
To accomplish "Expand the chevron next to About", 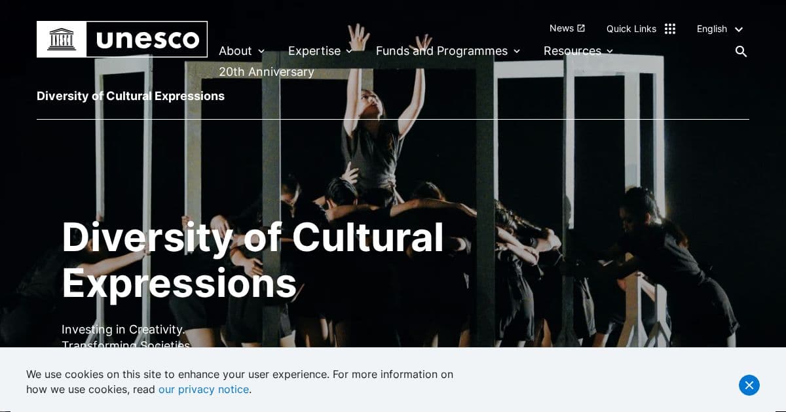I will point(261,52).
